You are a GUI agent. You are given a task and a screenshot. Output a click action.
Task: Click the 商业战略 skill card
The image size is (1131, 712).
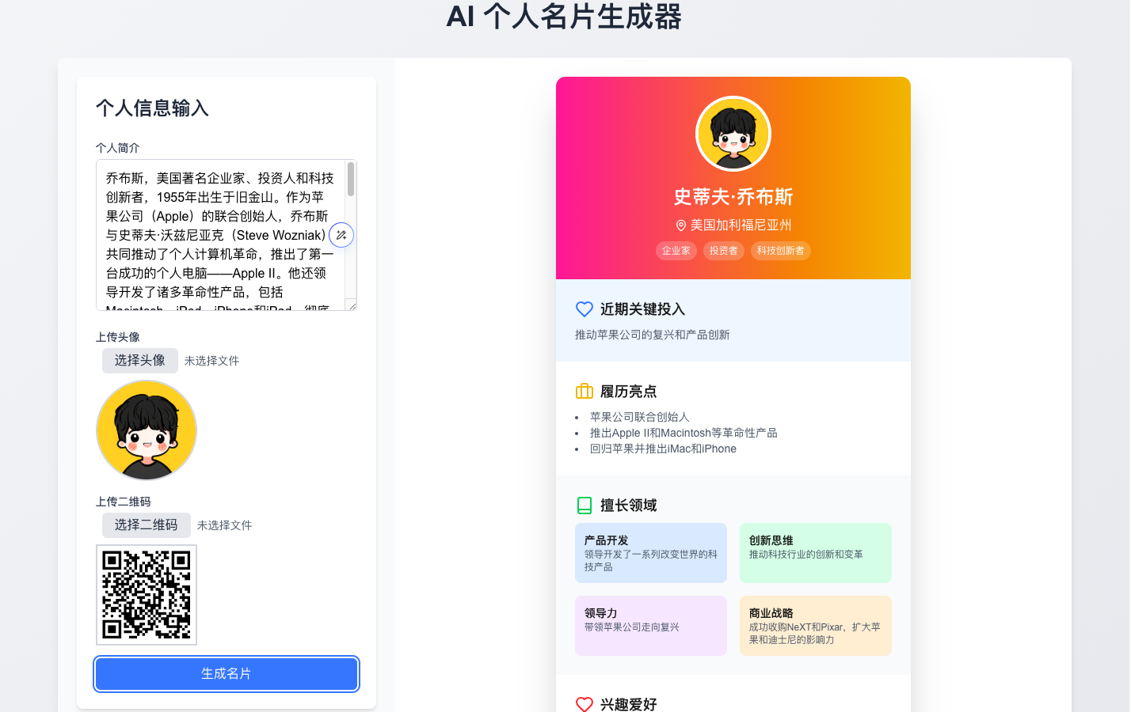click(x=816, y=626)
